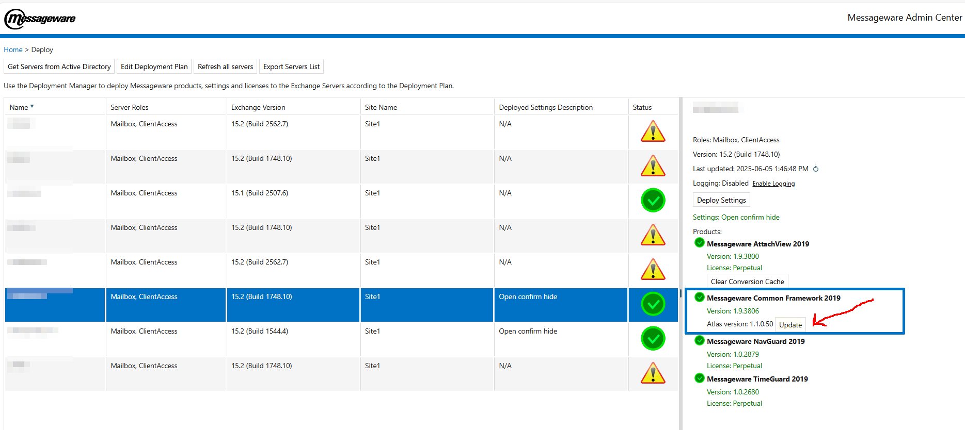Click warning icon for Build 2562.7 first row
The width and height of the screenshot is (965, 430).
point(653,131)
